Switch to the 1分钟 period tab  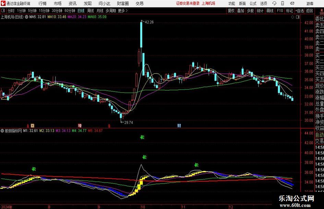click(21, 11)
